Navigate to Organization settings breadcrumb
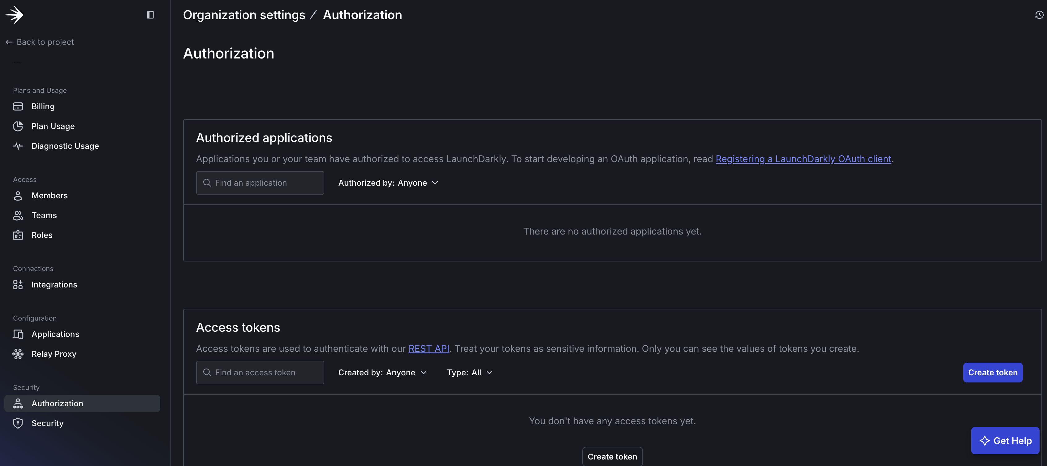 244,15
